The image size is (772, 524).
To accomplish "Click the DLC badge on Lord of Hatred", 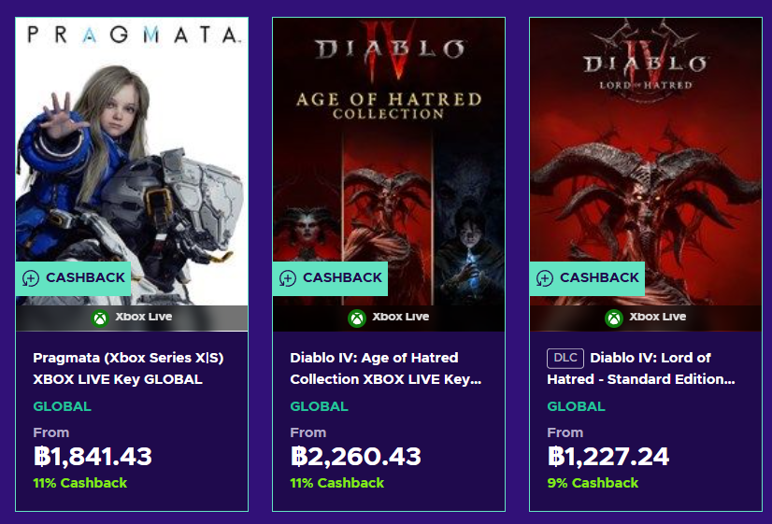I will (x=565, y=358).
